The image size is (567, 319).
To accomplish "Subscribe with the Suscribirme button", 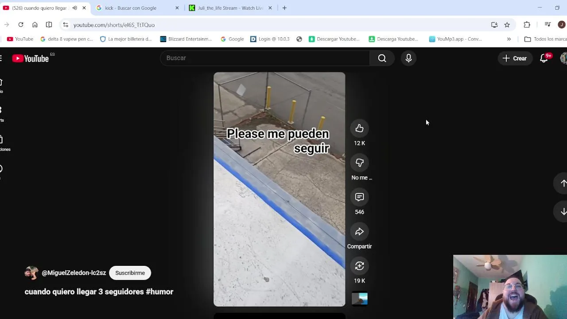I will (x=130, y=273).
